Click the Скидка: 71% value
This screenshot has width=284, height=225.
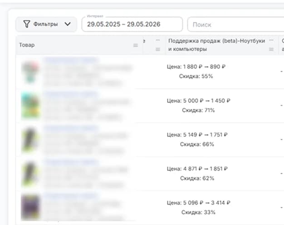click(198, 110)
